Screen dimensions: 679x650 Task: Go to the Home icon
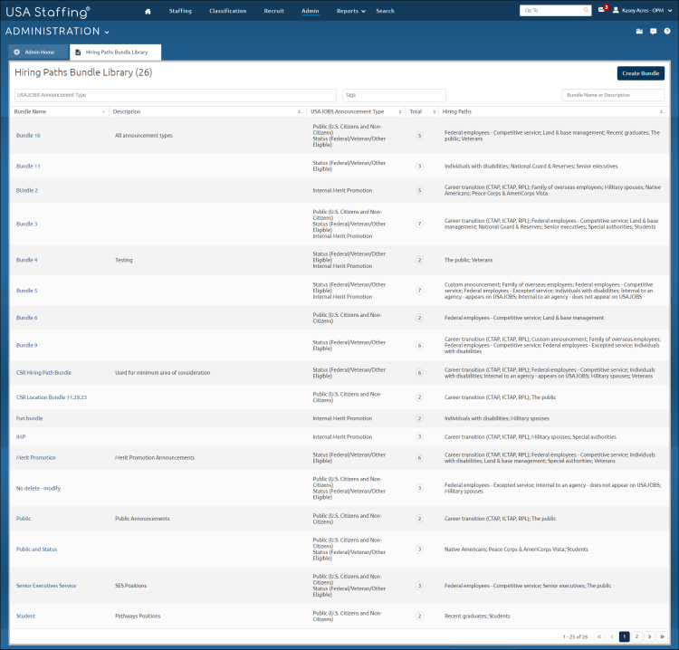[x=148, y=11]
